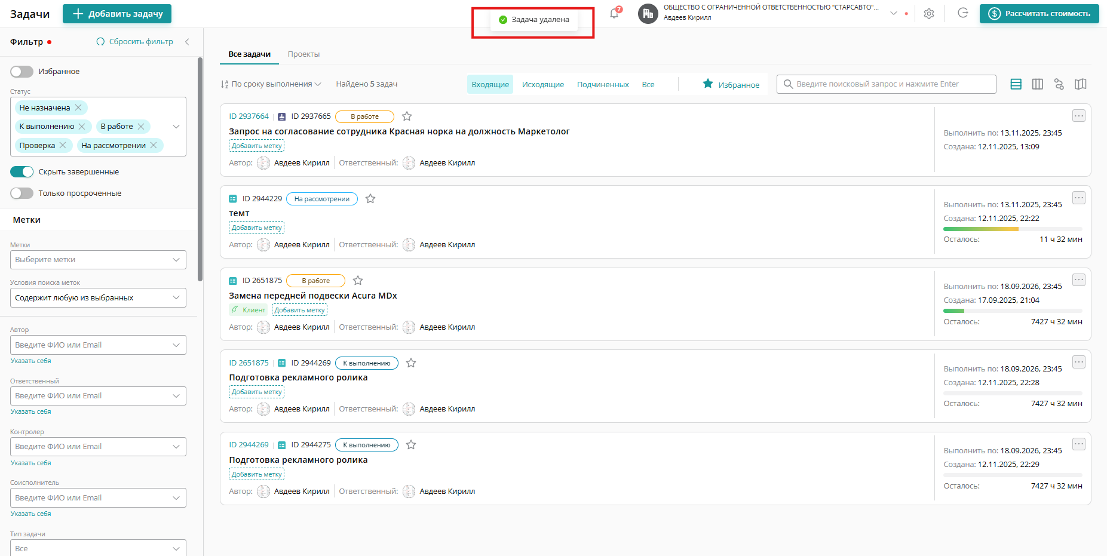
Task: Click the Рассчитать стоимость button
Action: (1039, 14)
